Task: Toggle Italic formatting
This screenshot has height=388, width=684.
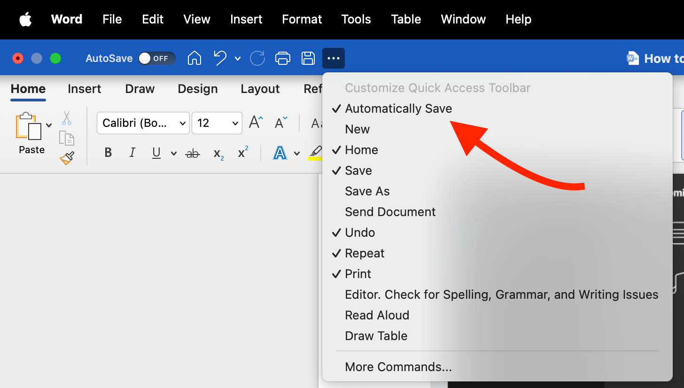Action: 132,153
